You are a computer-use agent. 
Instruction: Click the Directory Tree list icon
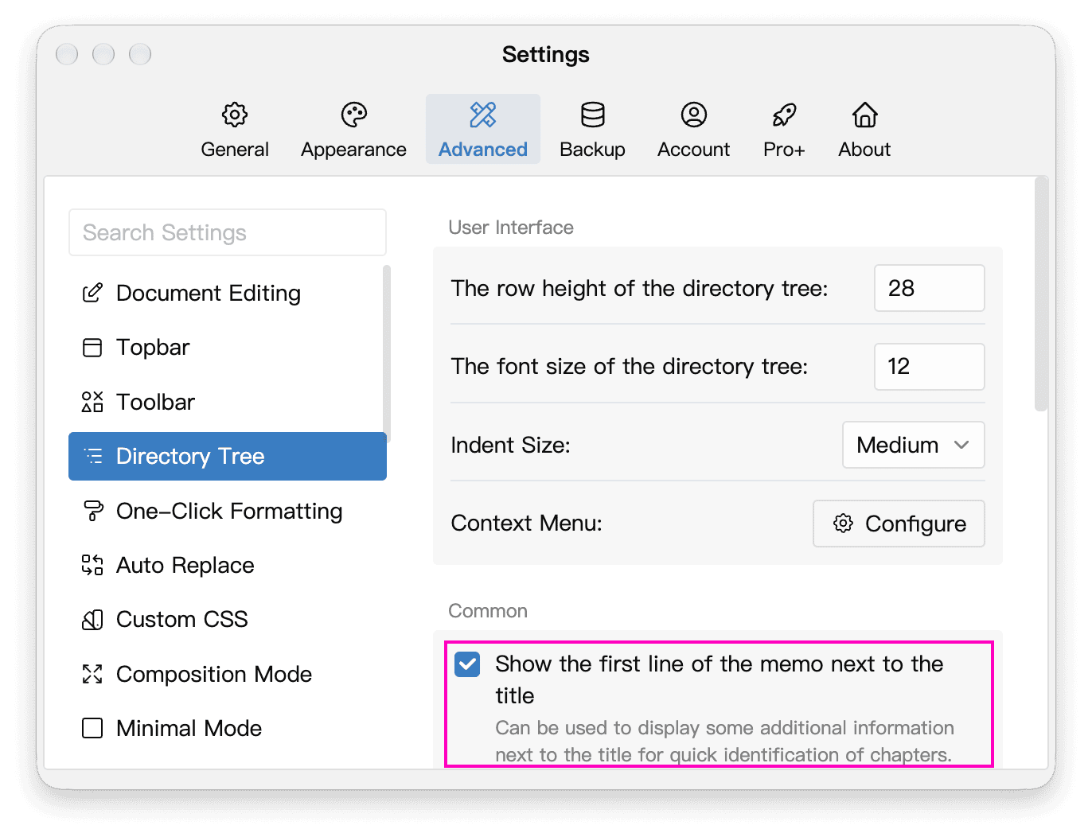pos(93,456)
